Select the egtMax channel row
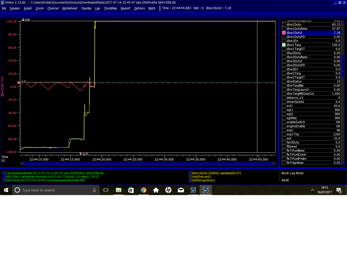This screenshot has height=270, width=347. click(311, 118)
